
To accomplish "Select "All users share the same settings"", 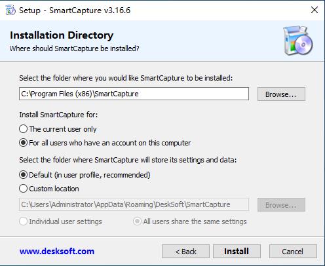I will (x=137, y=221).
